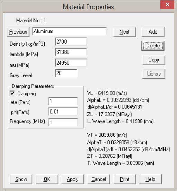Apply the material property changes
The image size is (177, 191).
tap(72, 179)
